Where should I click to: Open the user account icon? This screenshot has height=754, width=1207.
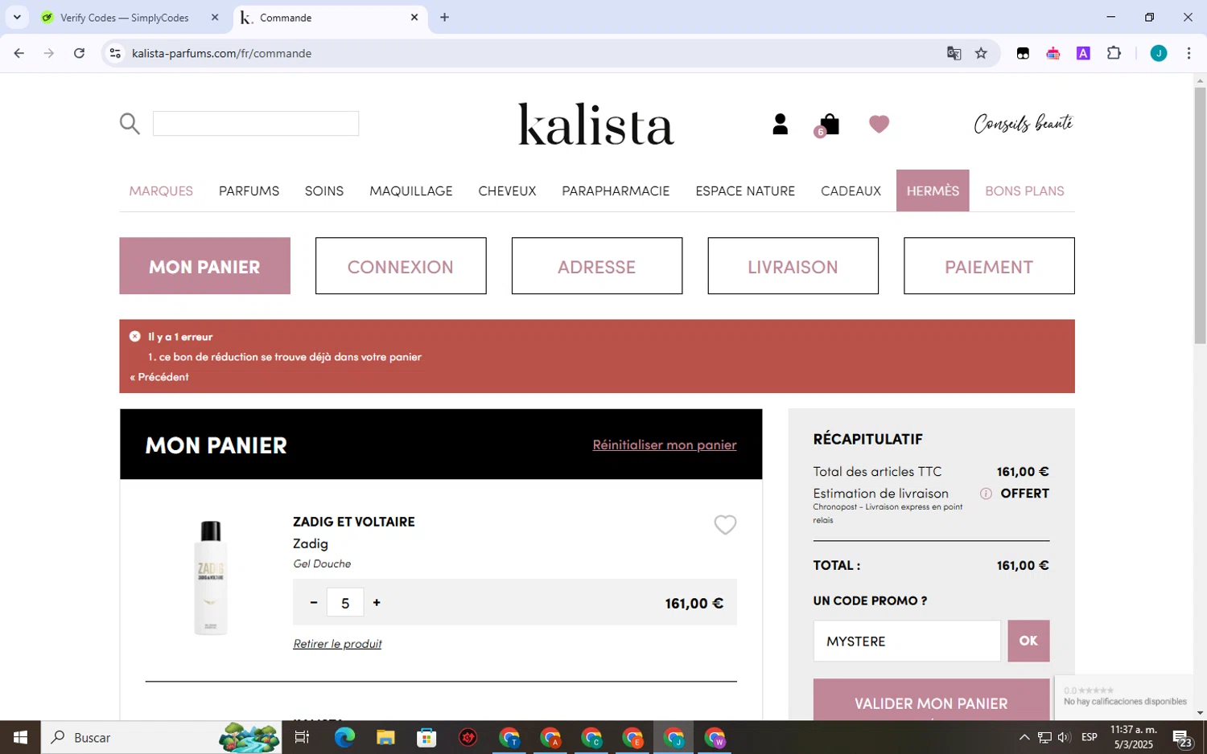click(x=780, y=124)
